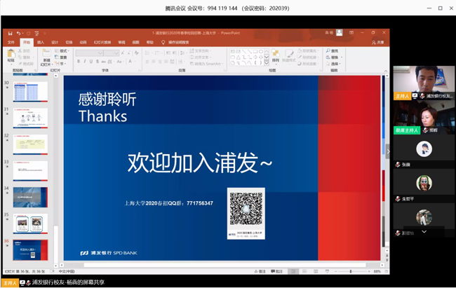Select slide 34 thumbnail in slide panel

(x=30, y=197)
